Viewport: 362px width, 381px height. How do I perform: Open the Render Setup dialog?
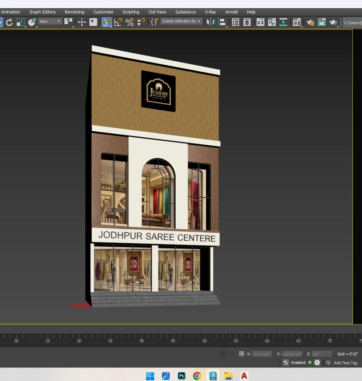click(x=310, y=22)
